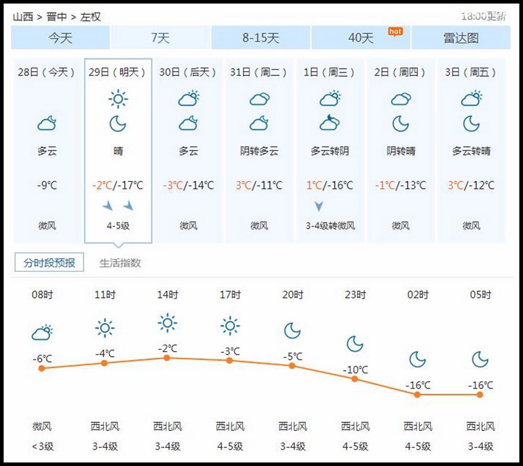Click the cloud icon above 阴转多云 on 31日
Screen dimensions: 523x466
pos(259,98)
